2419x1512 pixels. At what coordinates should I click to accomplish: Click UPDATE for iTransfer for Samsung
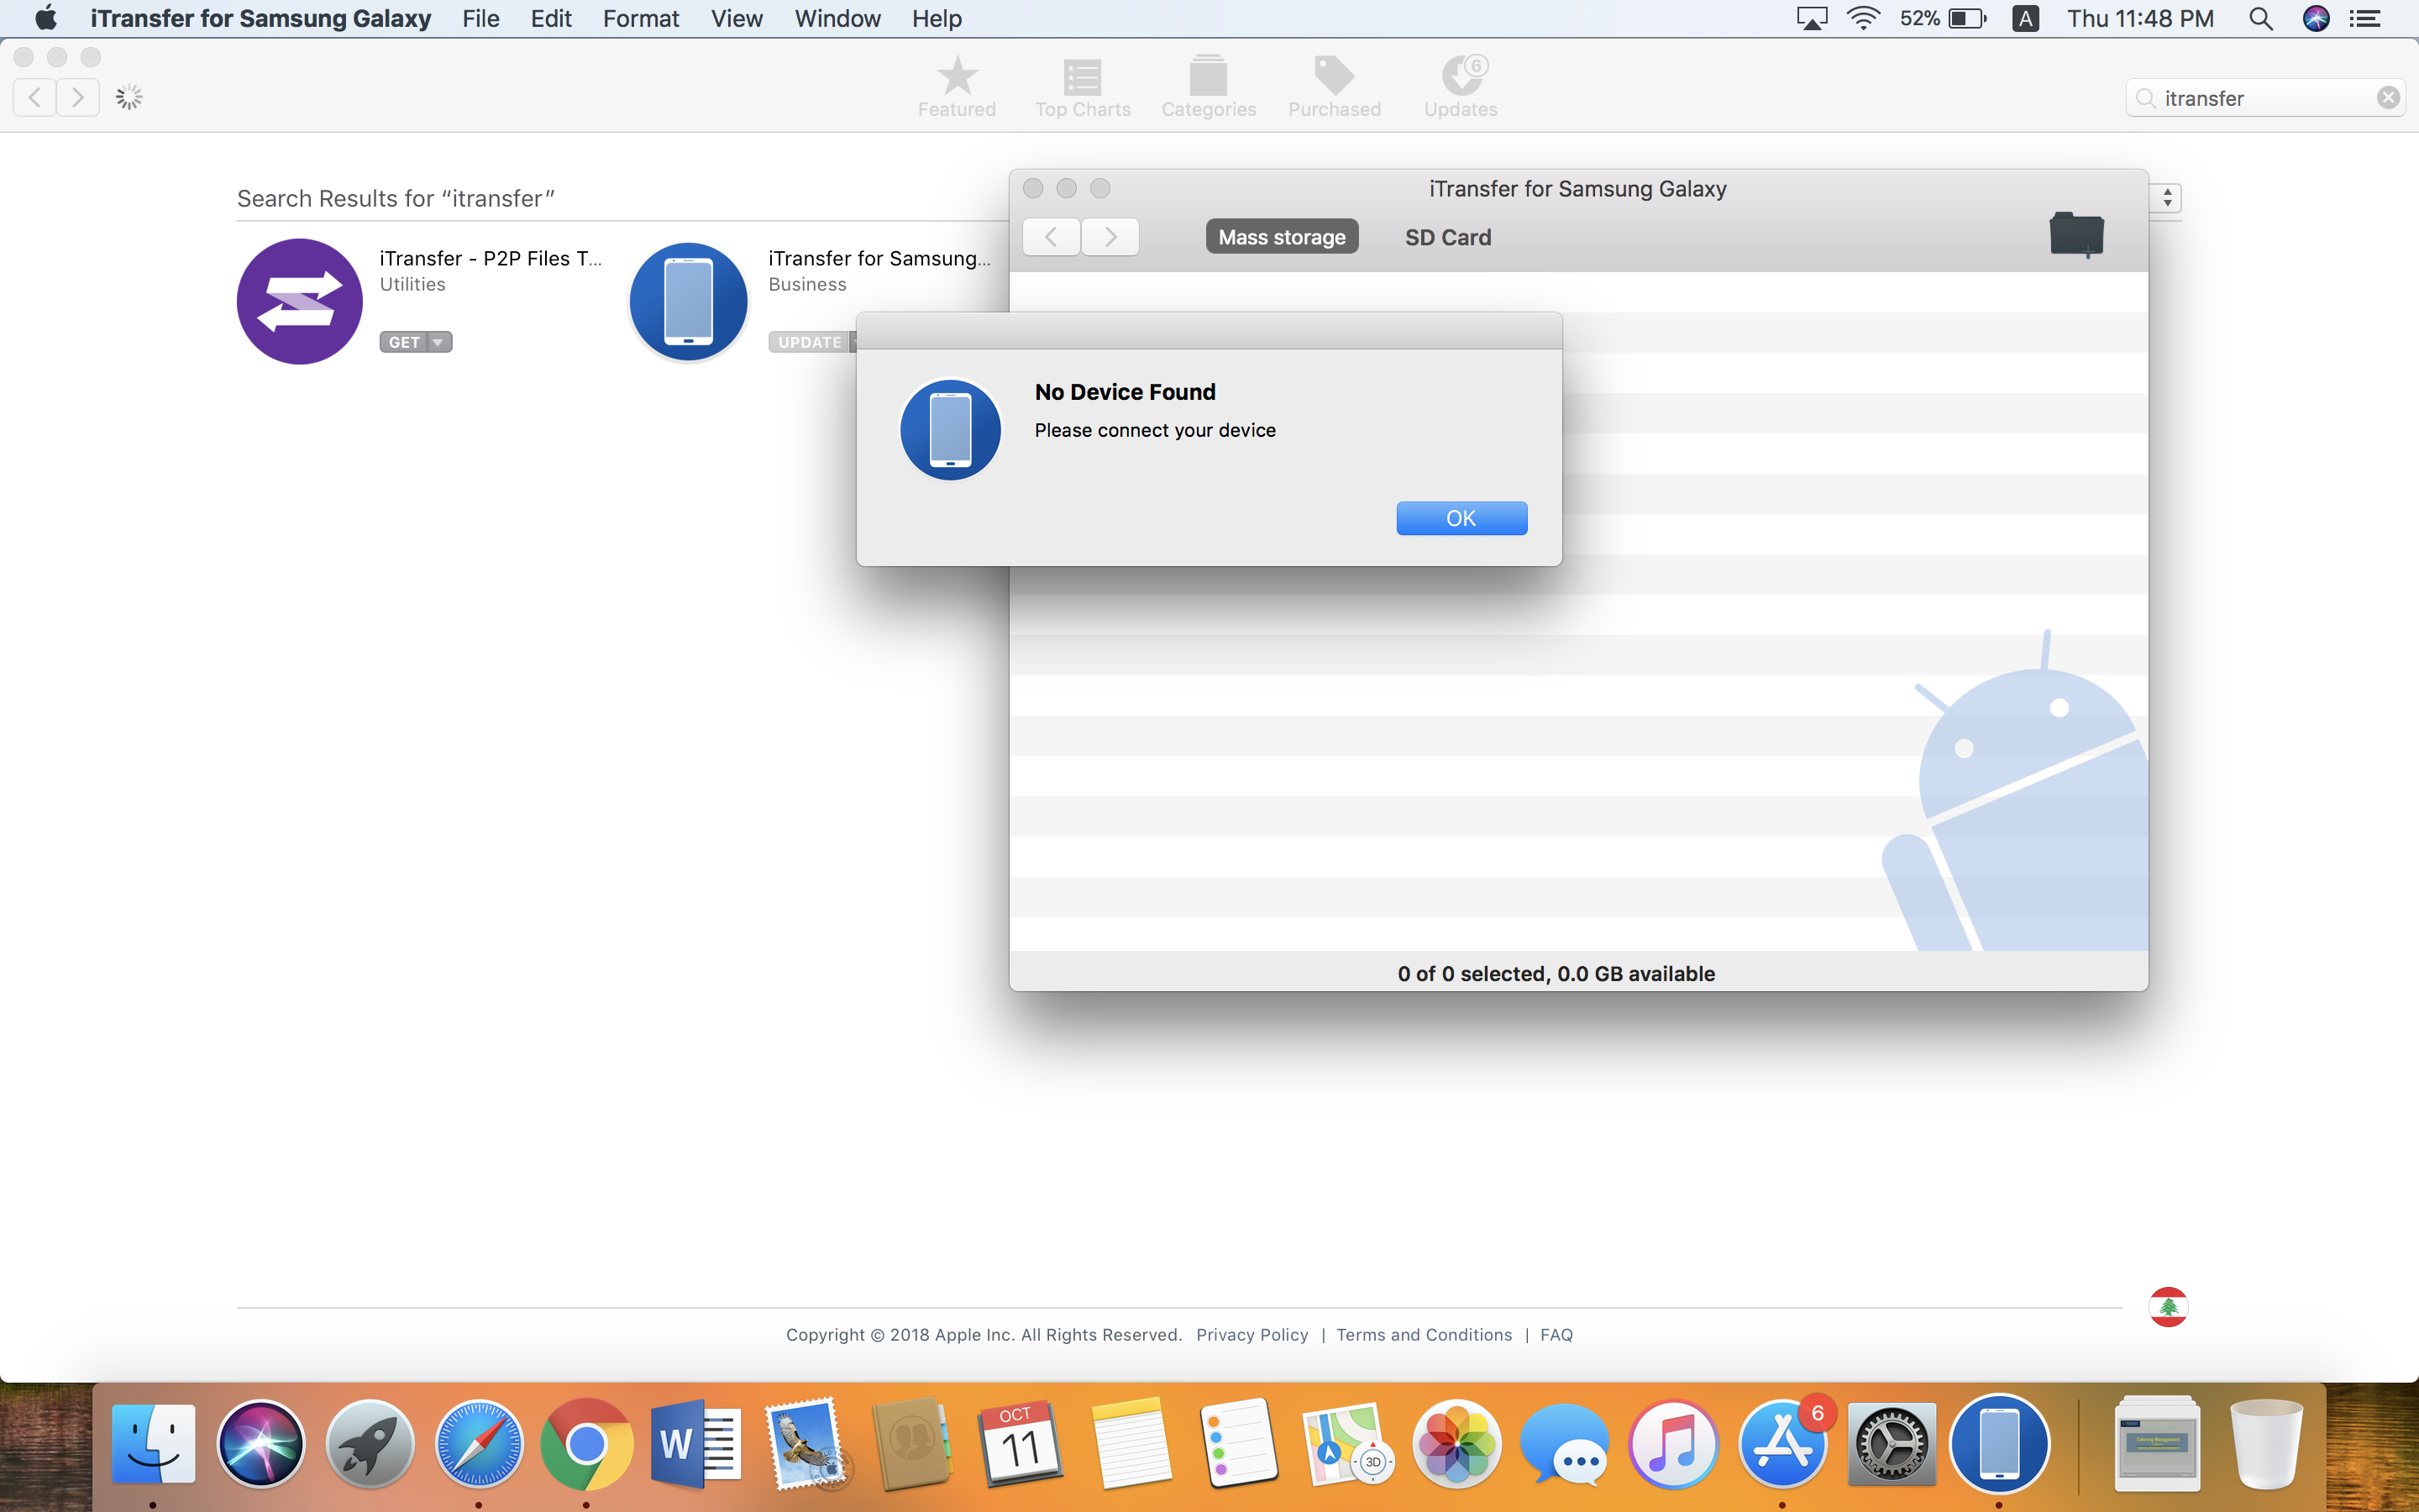coord(810,342)
